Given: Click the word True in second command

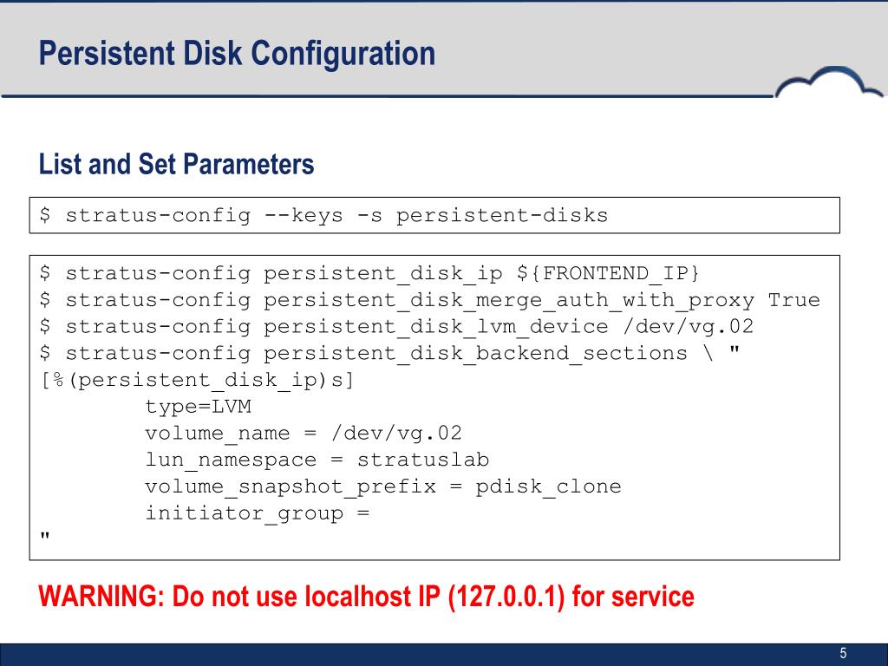Looking at the screenshot, I should [794, 299].
